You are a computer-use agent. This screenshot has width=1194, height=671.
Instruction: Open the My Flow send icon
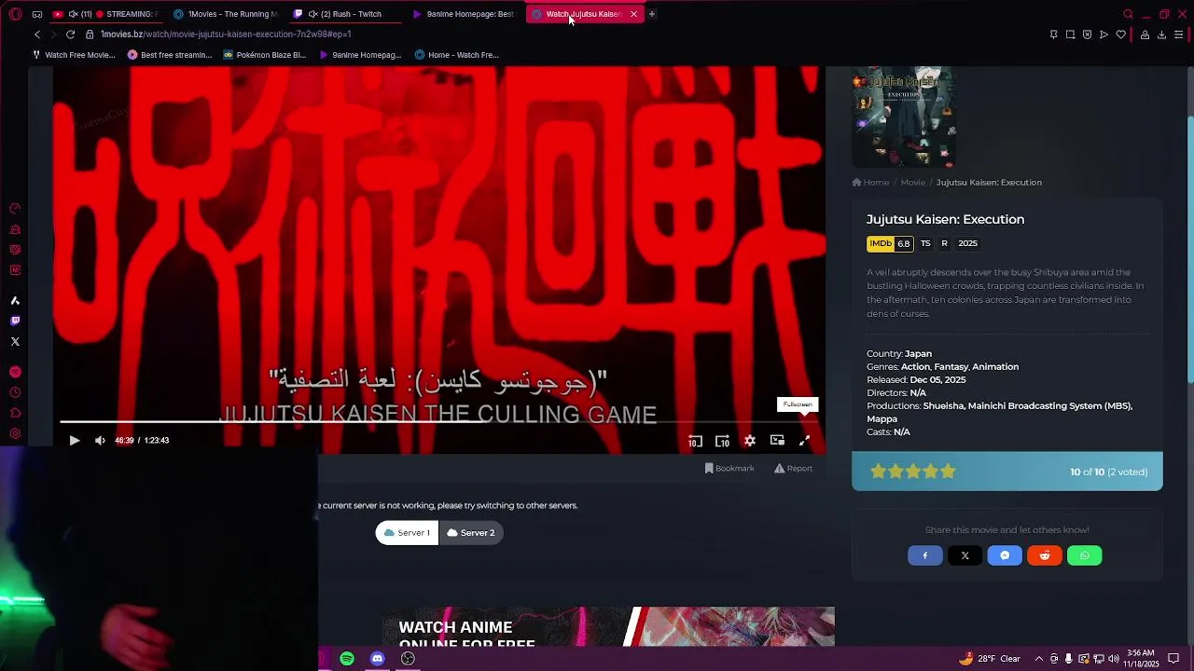[x=1104, y=34]
